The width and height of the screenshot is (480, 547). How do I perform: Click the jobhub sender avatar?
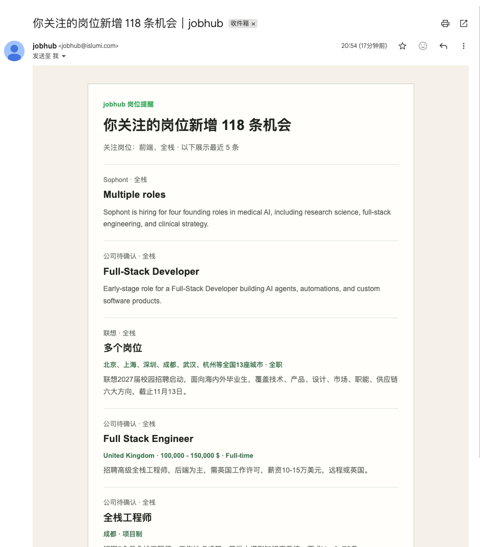click(14, 51)
